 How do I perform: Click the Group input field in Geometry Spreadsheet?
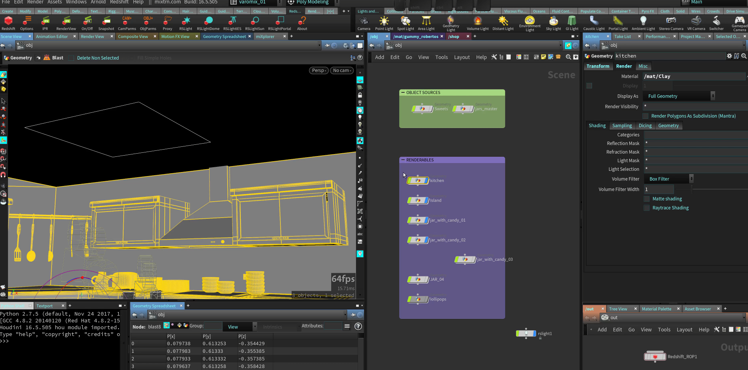214,326
